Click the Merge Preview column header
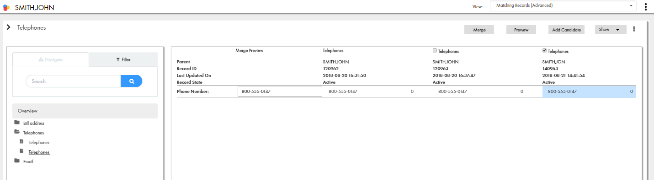This screenshot has width=654, height=180. (x=249, y=51)
